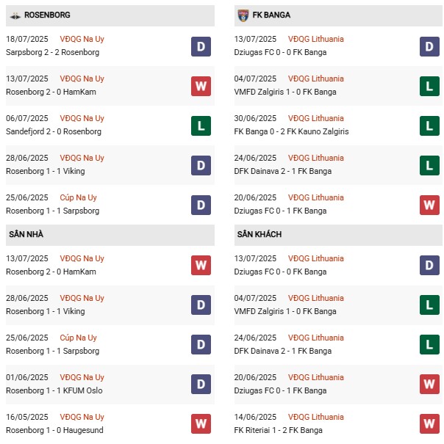Viewport: 444px width, 444px height.
Task: Click L badge for Sandefjord 2 - 0 Rosenborg
Action: (x=201, y=125)
